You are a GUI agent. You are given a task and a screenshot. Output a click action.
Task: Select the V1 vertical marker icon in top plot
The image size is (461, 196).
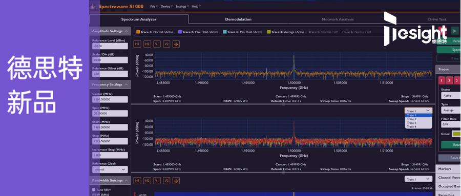(157, 44)
